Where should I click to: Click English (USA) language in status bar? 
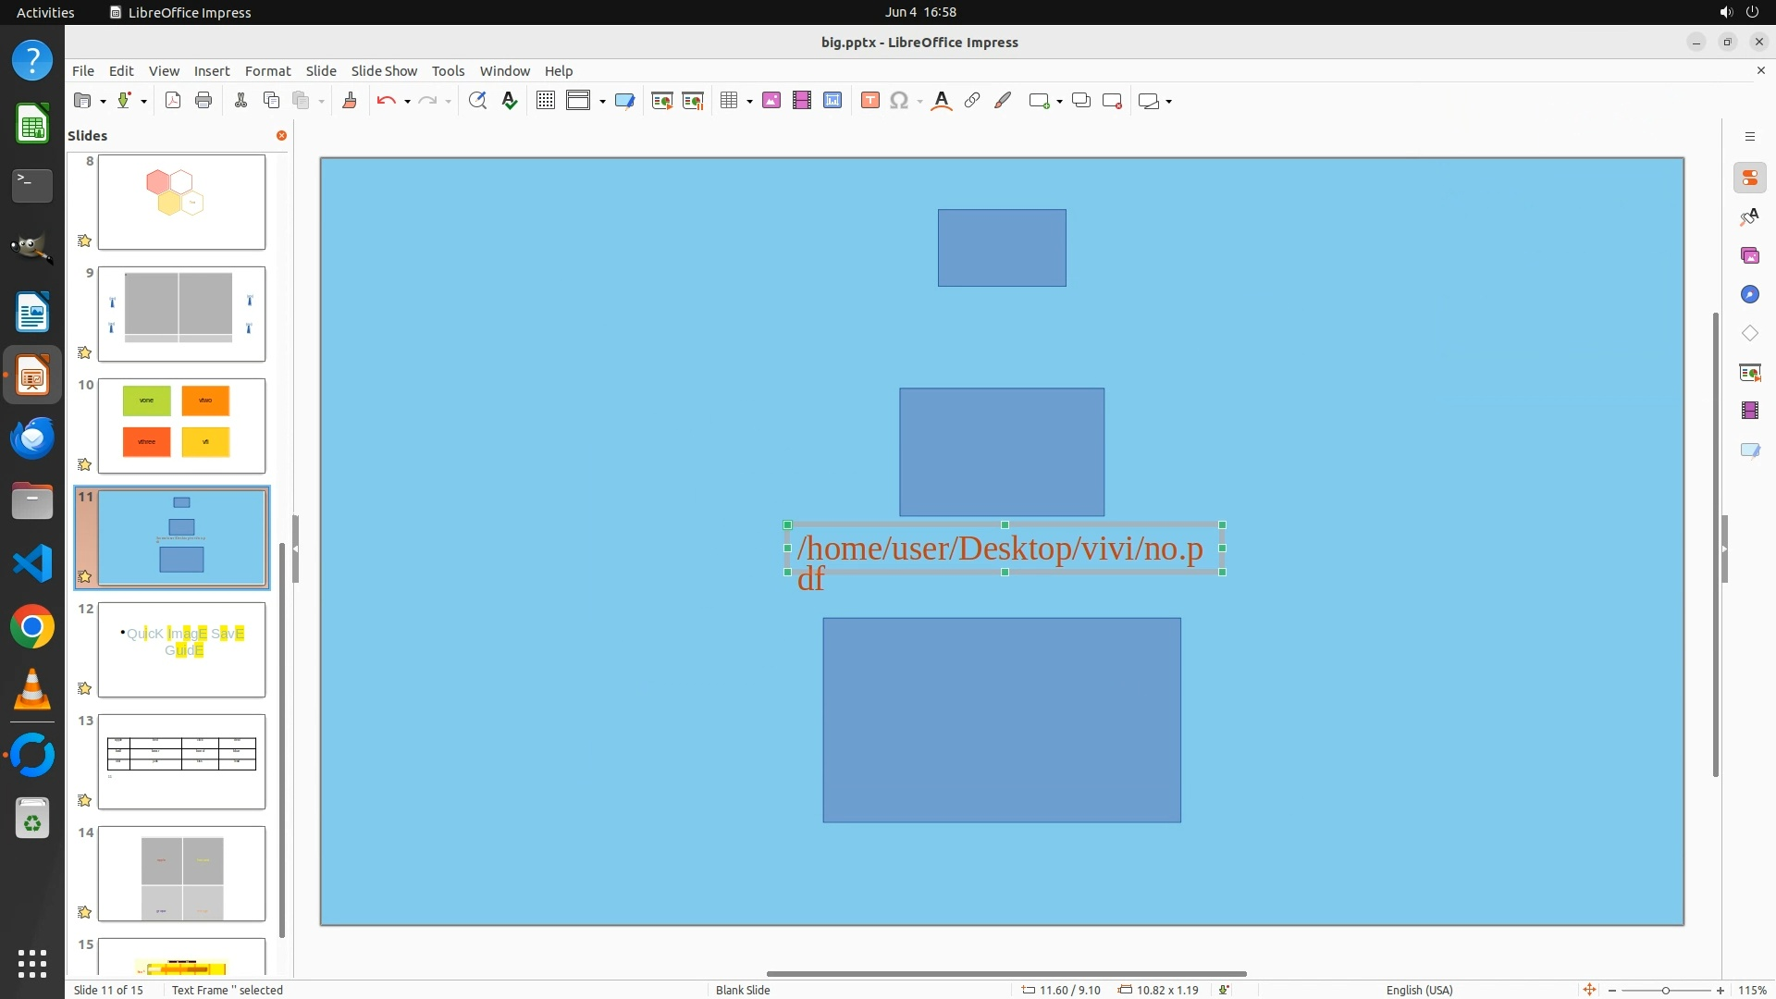[x=1419, y=990]
